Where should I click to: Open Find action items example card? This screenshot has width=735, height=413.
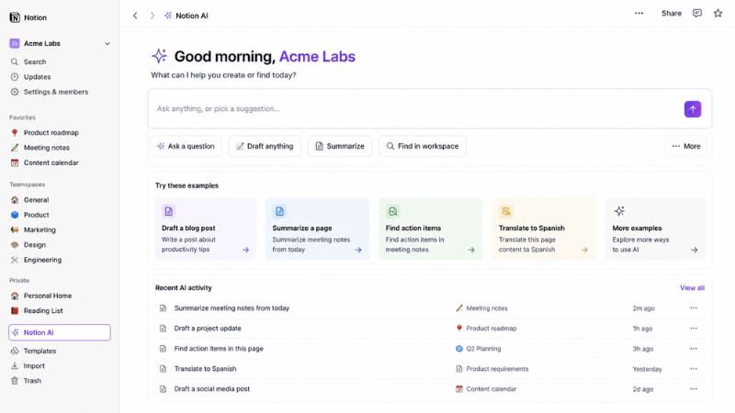pyautogui.click(x=430, y=229)
